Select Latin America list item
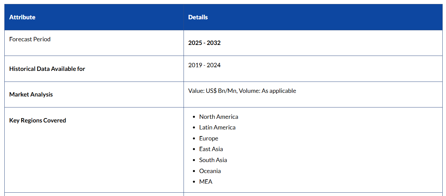The width and height of the screenshot is (446, 196). pos(217,127)
